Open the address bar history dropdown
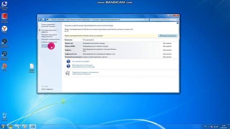Image resolution: width=230 pixels, height=129 pixels. pyautogui.click(x=144, y=20)
